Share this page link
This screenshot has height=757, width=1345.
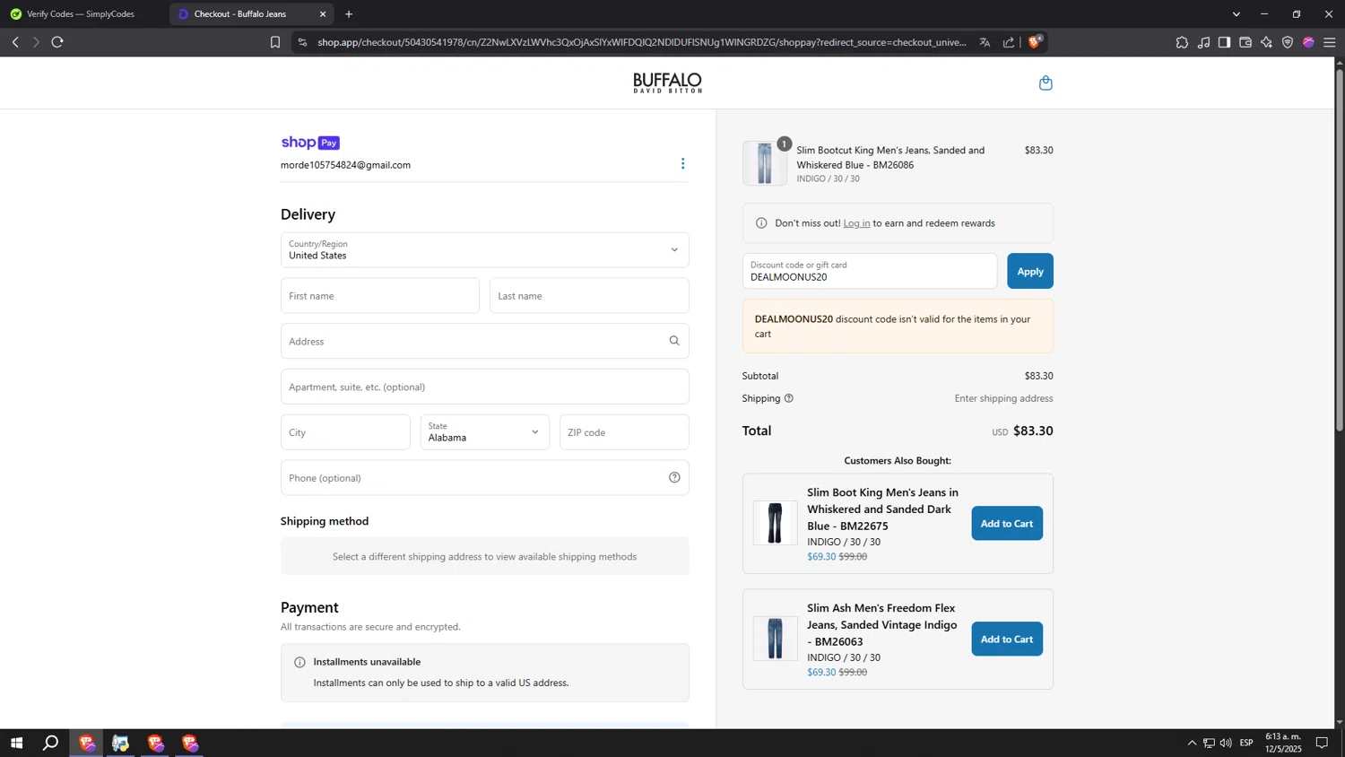pyautogui.click(x=1009, y=42)
